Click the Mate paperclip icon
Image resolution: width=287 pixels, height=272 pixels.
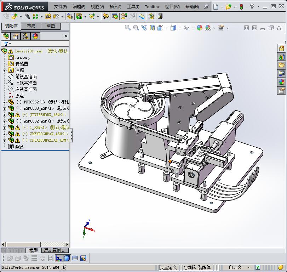[27, 17]
